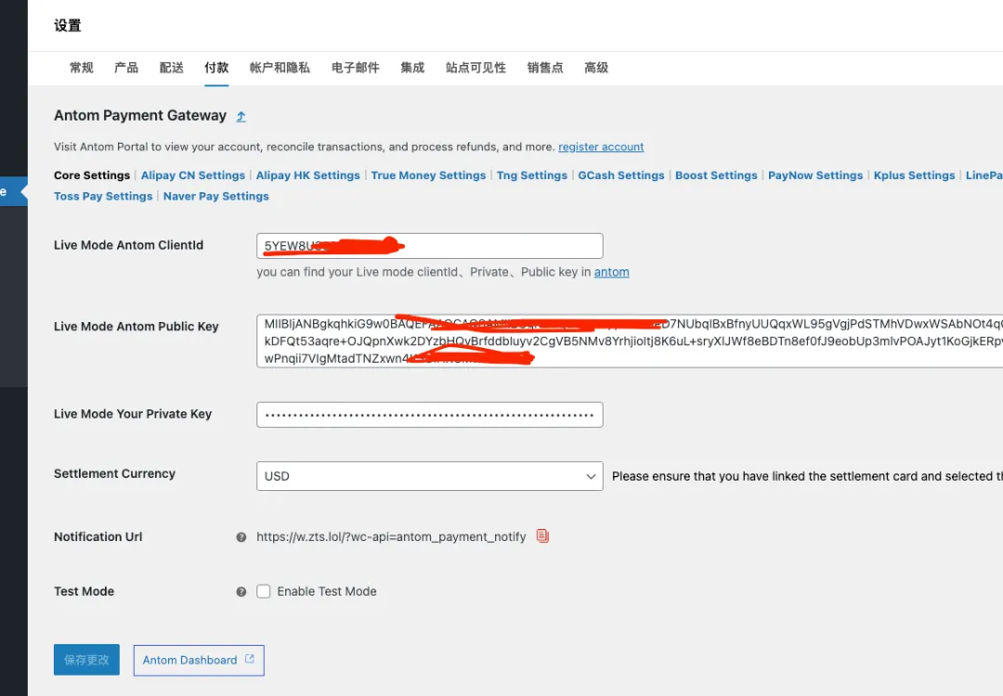
Task: Focus the Live Mode Antom Public Key textarea
Action: (x=630, y=341)
